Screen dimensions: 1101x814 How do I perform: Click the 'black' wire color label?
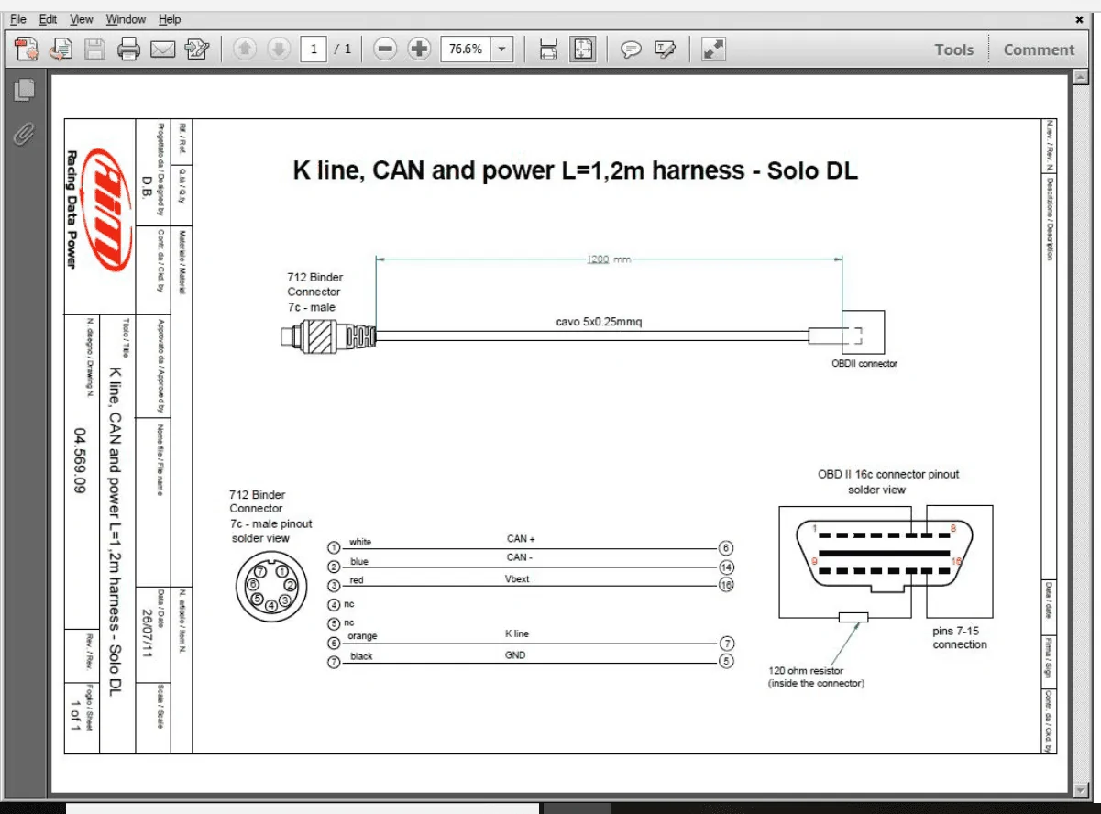pos(361,656)
